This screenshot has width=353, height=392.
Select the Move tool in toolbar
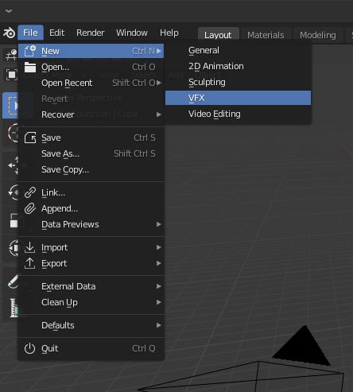coord(14,165)
